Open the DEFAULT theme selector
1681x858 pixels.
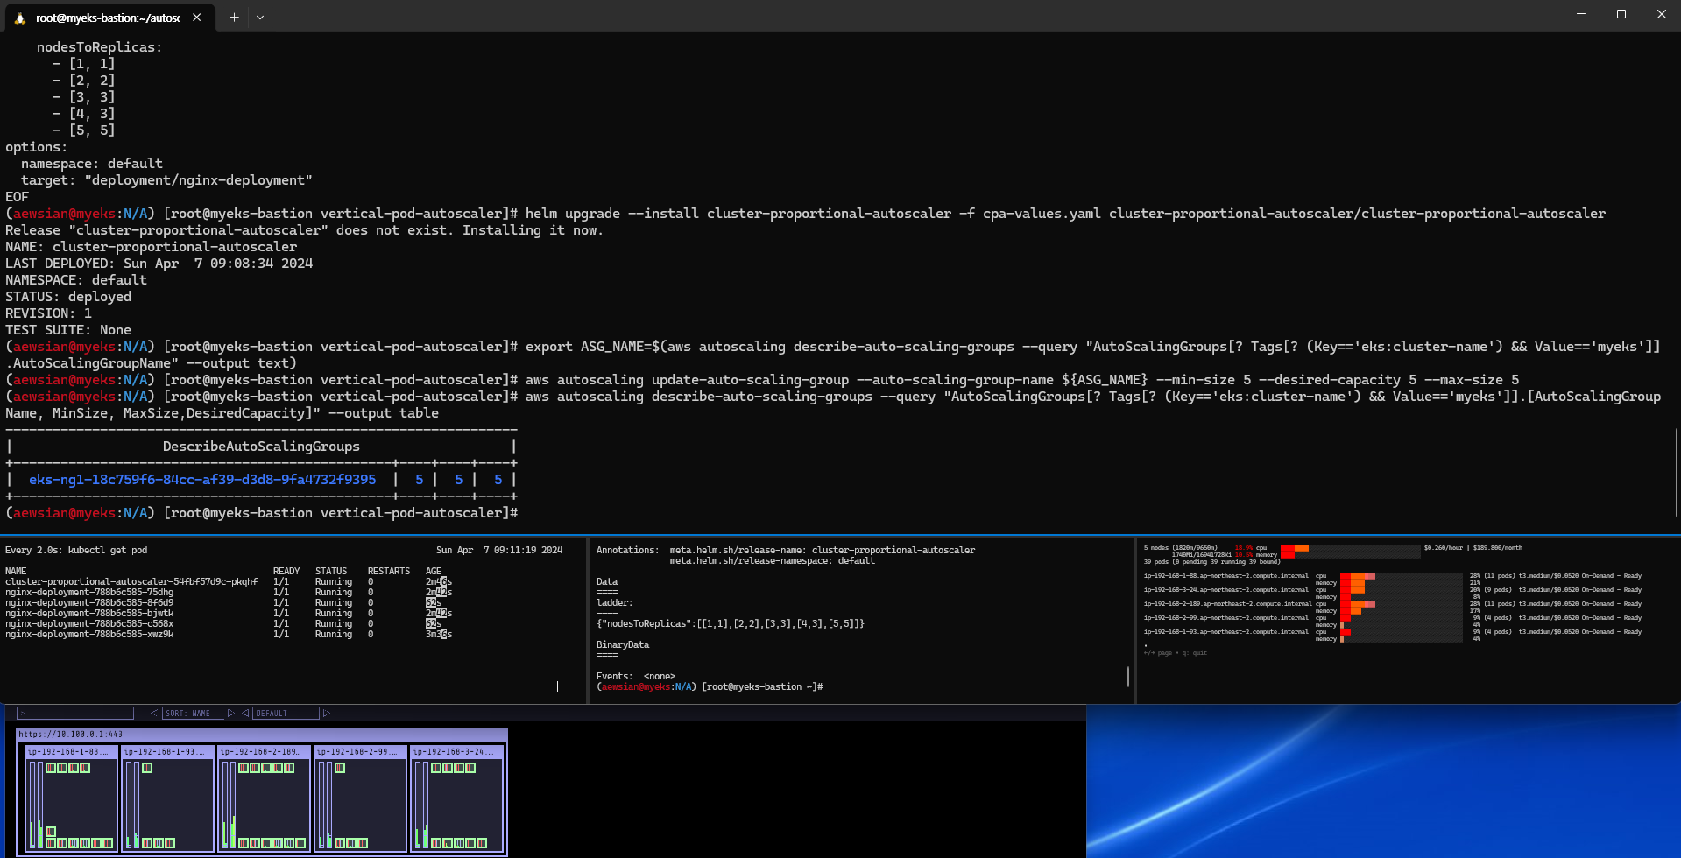tap(285, 713)
